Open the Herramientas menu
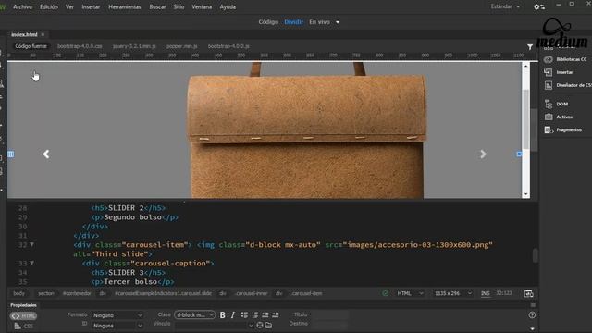 tap(125, 6)
